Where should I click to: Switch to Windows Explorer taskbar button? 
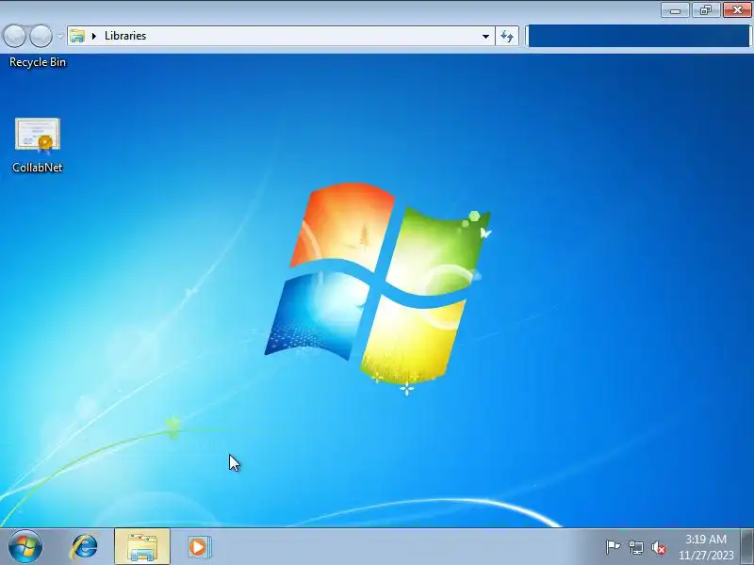click(x=142, y=547)
